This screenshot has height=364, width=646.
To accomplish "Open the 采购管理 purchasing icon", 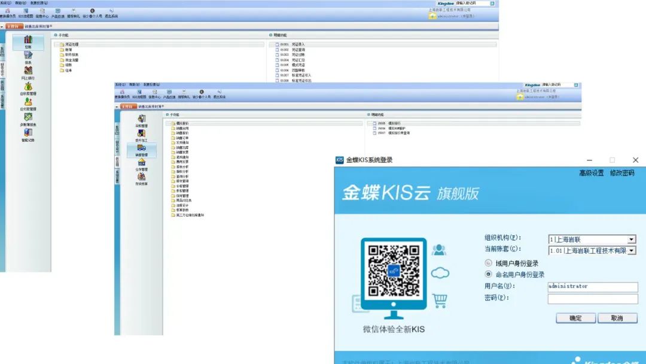I will [141, 119].
